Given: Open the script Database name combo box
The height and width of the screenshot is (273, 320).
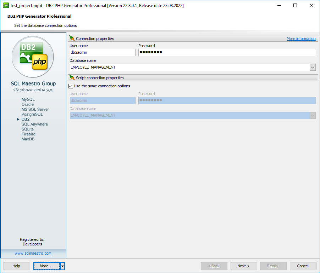Looking at the screenshot, I should (313, 115).
